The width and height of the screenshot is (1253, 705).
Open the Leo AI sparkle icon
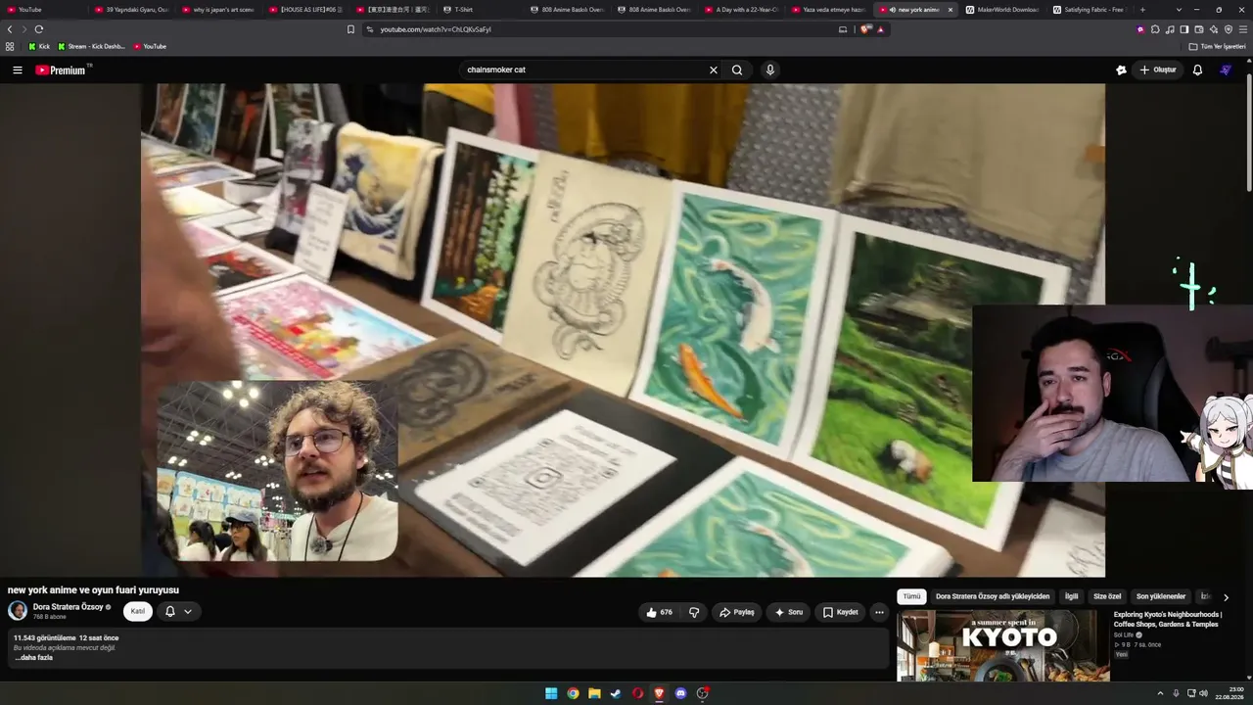tap(1214, 29)
